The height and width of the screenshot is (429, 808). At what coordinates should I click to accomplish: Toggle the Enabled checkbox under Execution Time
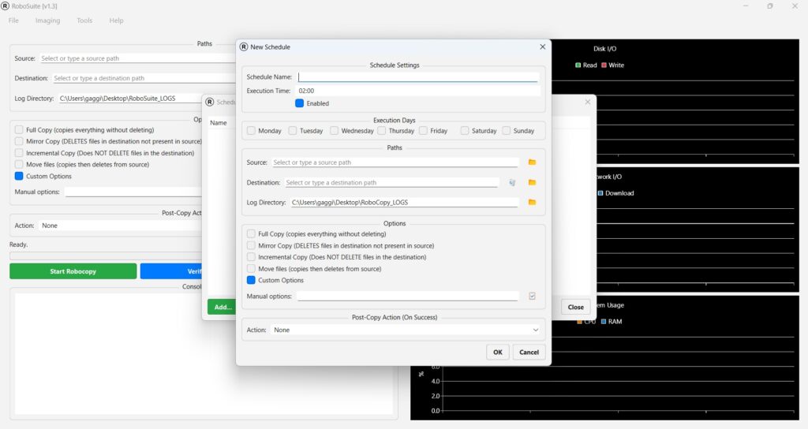pos(300,103)
